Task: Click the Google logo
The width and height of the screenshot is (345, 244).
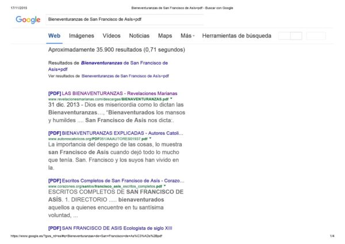Action: click(28, 20)
